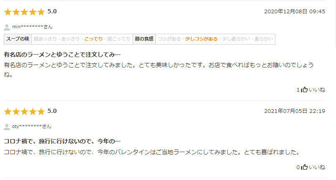
Task: Select the 柔らかい noodle texture option
Action: click(x=264, y=39)
